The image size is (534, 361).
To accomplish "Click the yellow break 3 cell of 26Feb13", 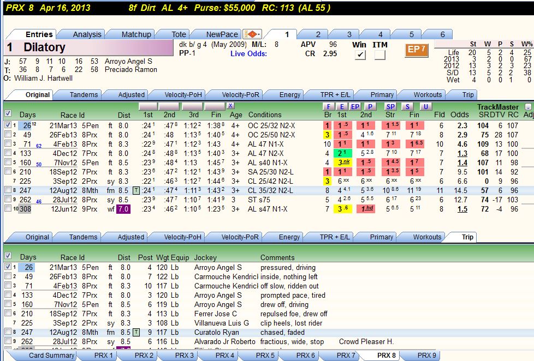I will tap(327, 135).
